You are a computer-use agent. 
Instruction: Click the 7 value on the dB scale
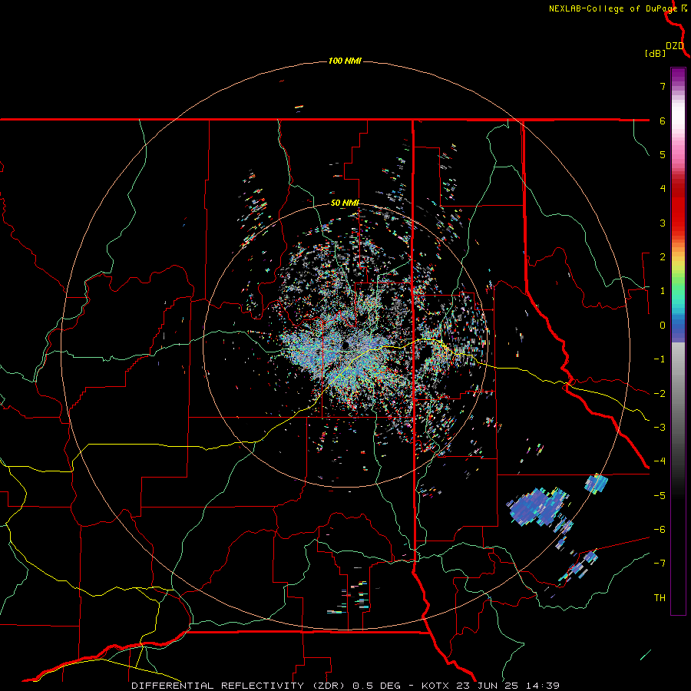663,86
